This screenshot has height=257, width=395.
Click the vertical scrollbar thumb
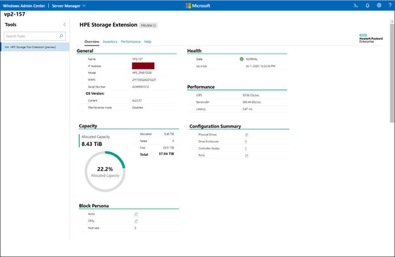(x=392, y=73)
